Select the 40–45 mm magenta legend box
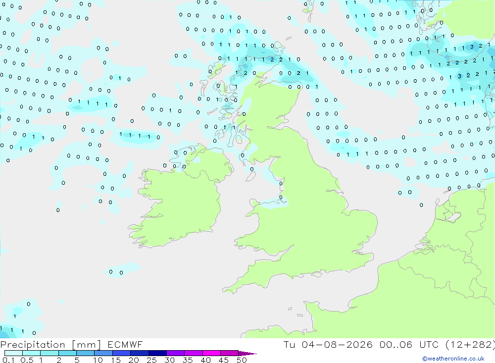The height and width of the screenshot is (363, 495). coord(211,353)
